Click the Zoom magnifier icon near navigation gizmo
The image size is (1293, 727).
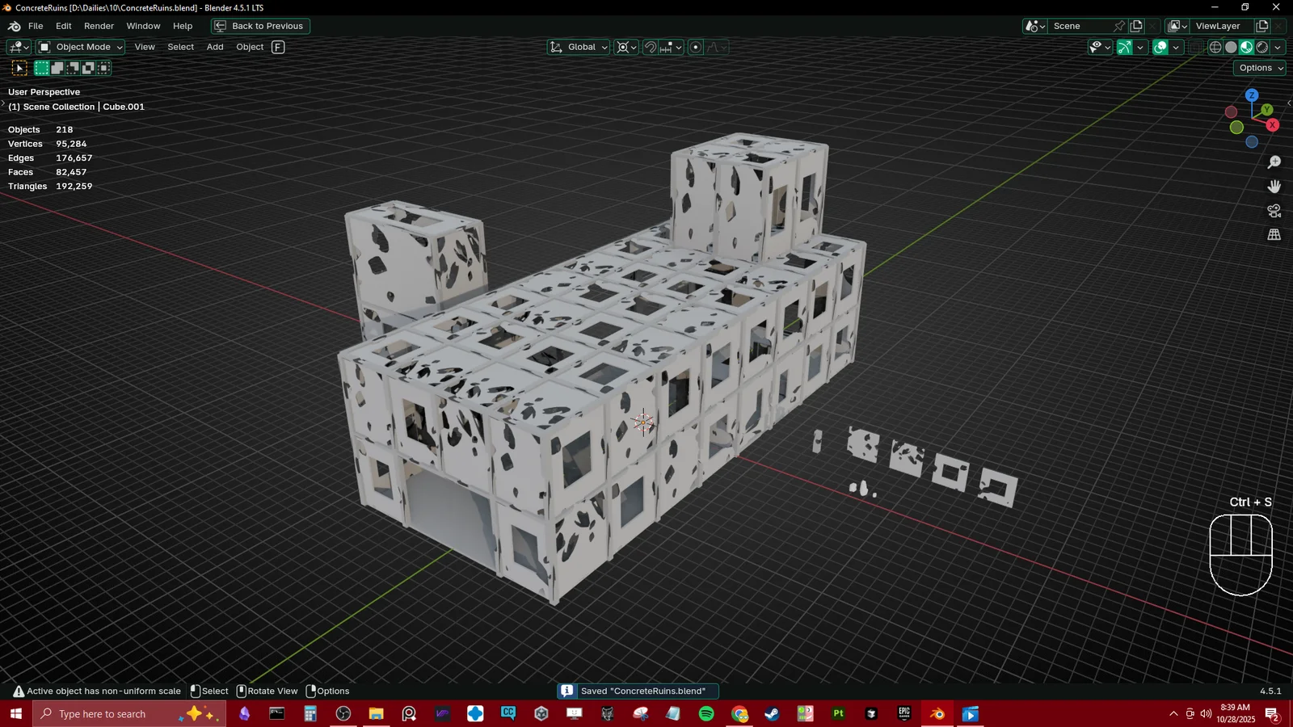click(x=1274, y=161)
